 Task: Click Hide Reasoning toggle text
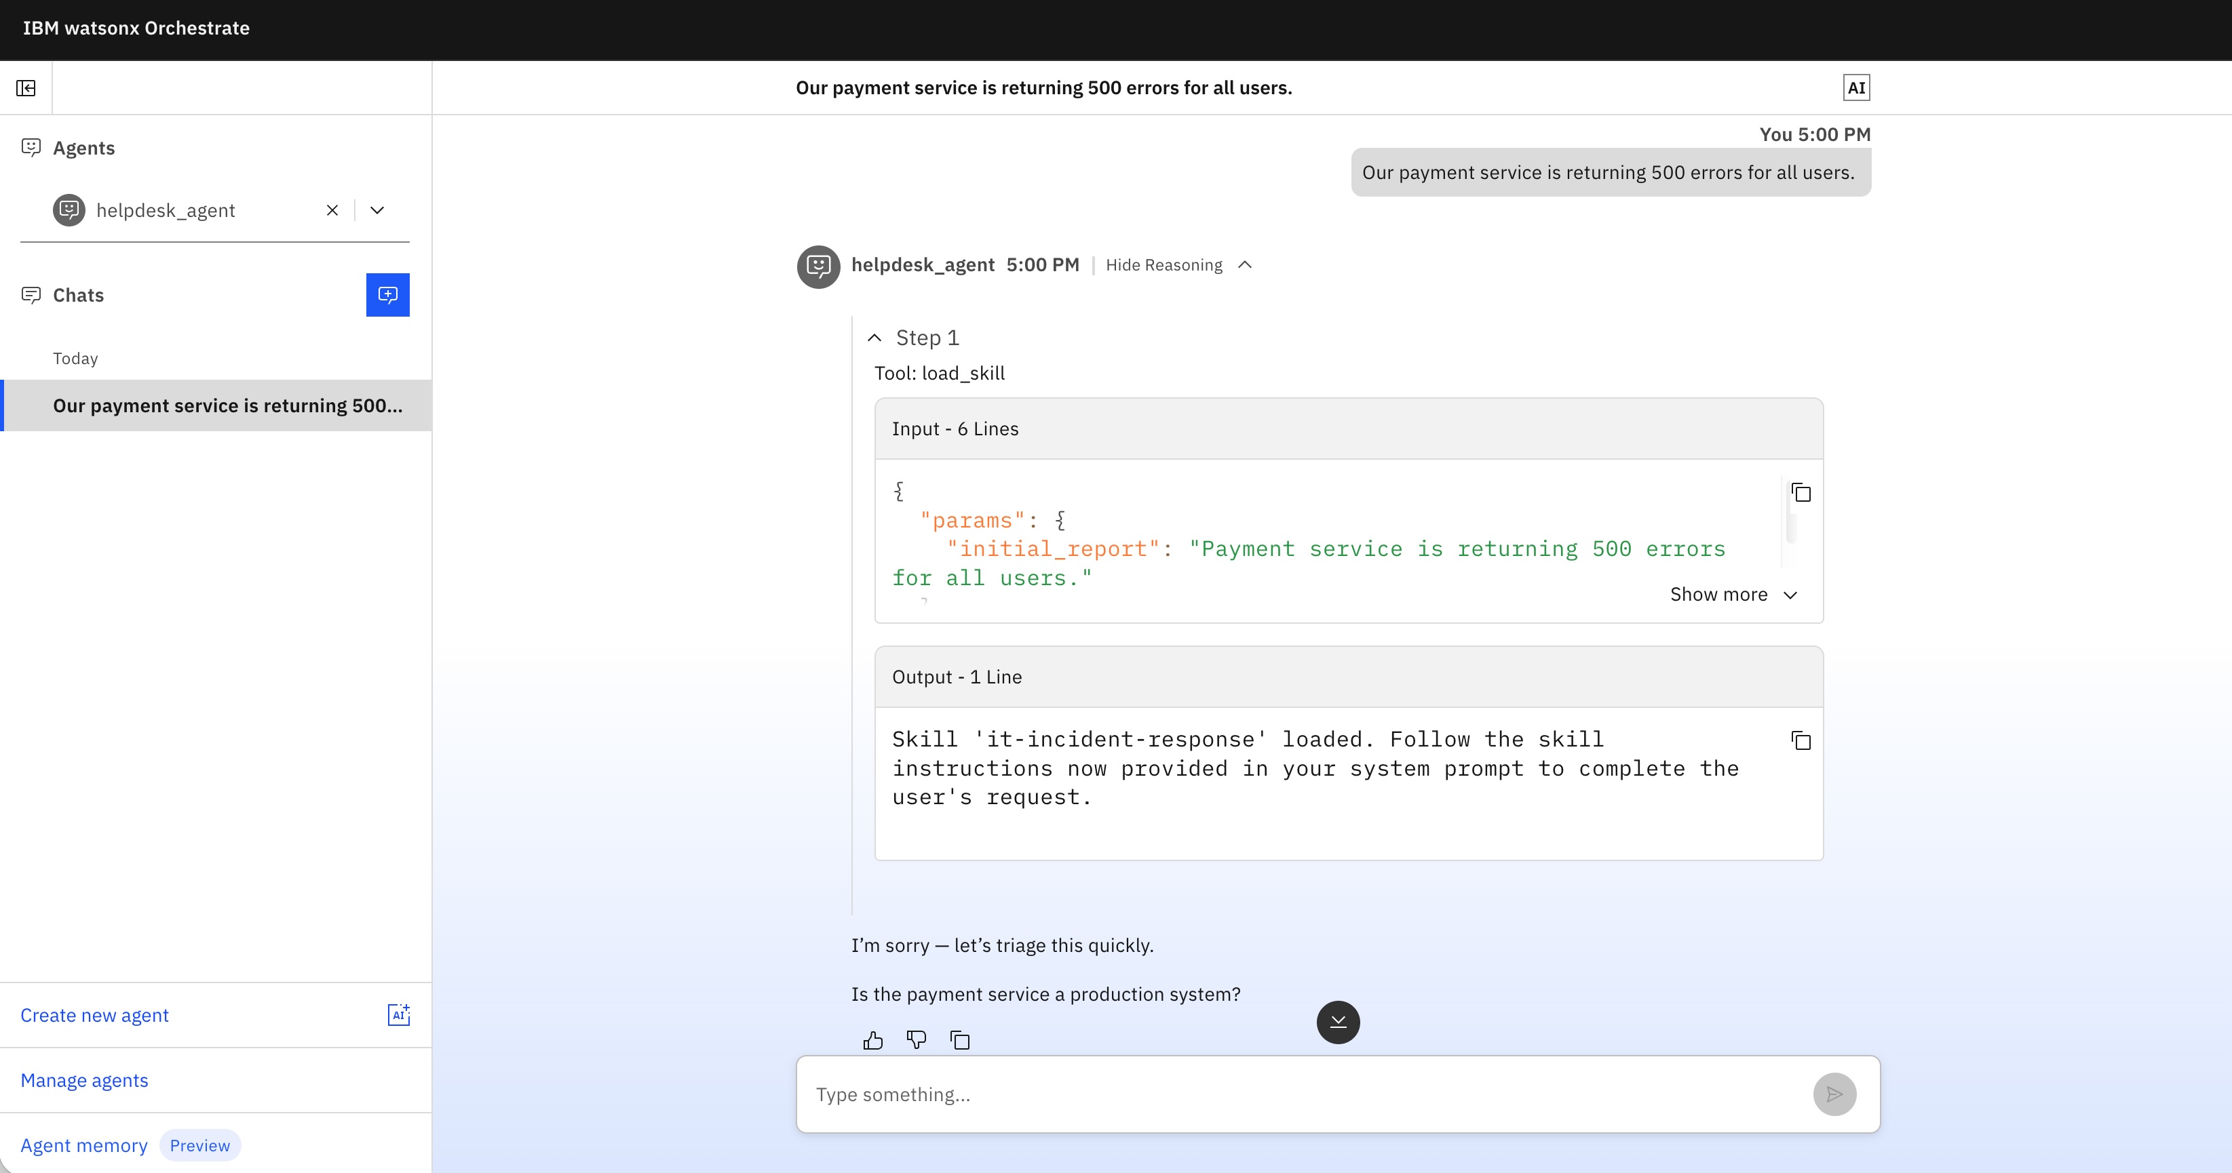coord(1163,265)
